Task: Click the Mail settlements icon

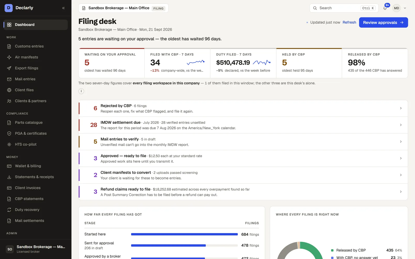Action: pos(9,221)
